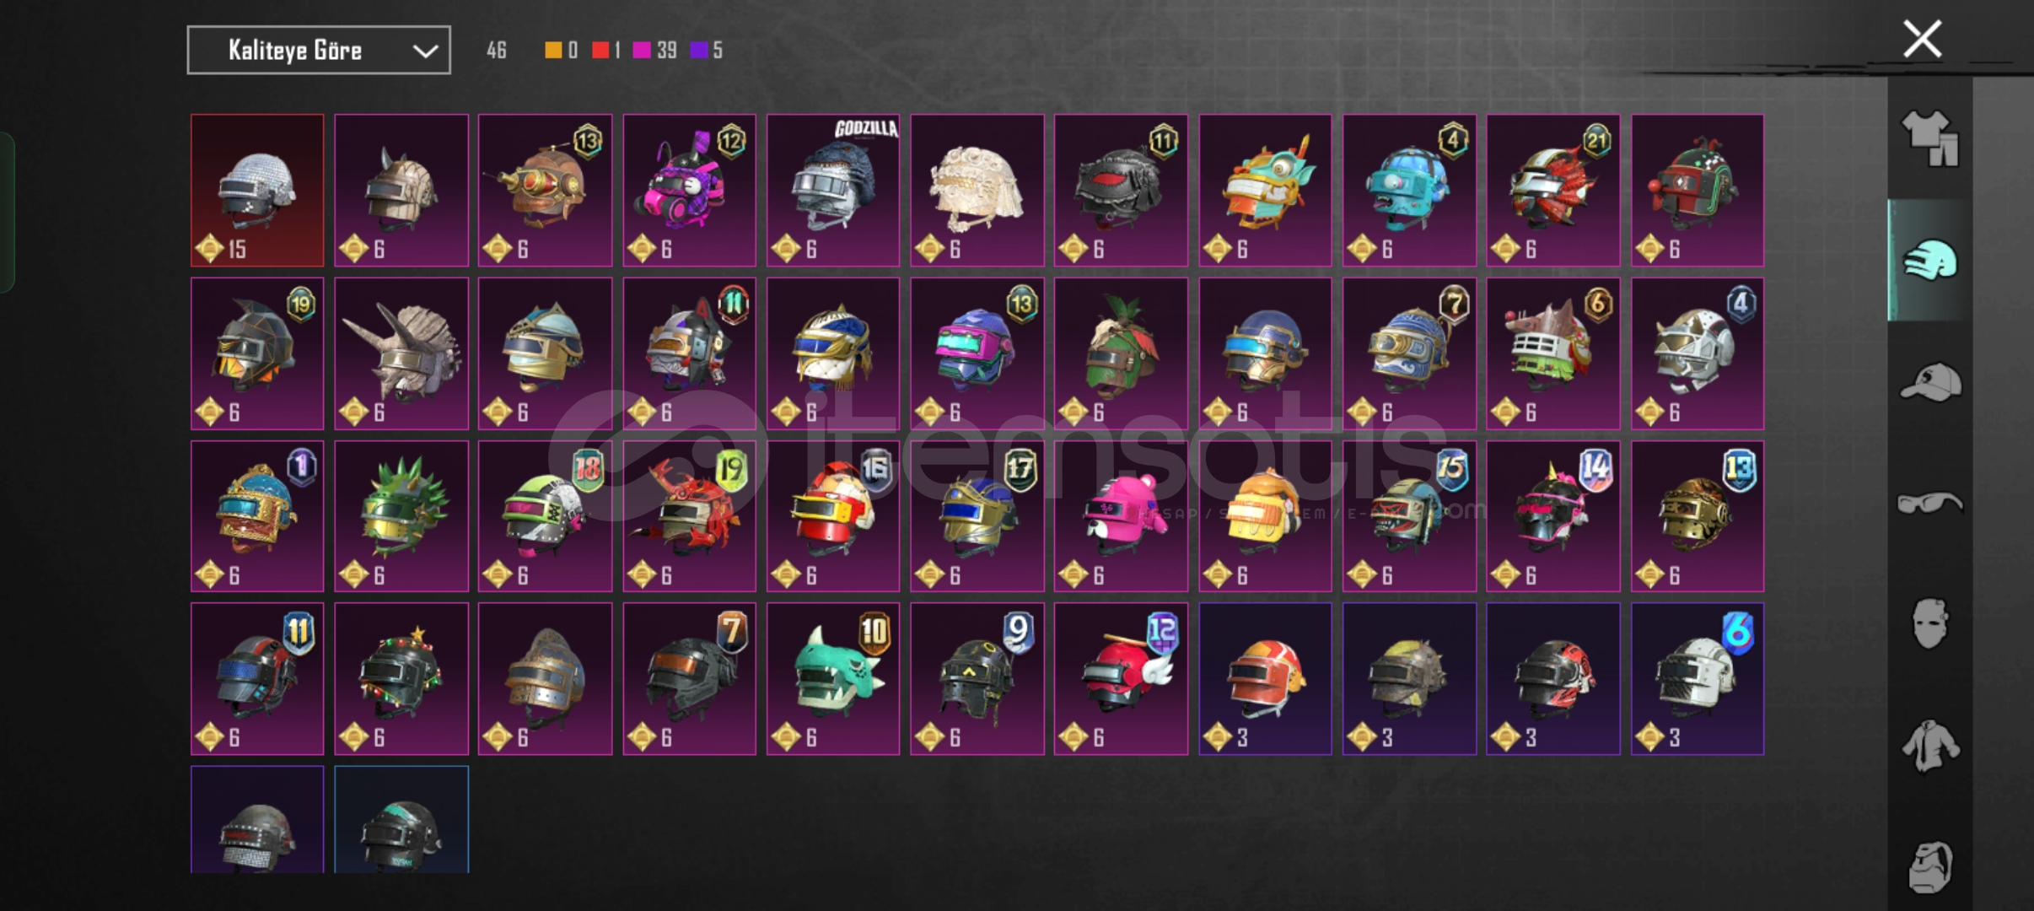Viewport: 2034px width, 911px height.
Task: Select the glittery helmet worth 15
Action: 257,191
